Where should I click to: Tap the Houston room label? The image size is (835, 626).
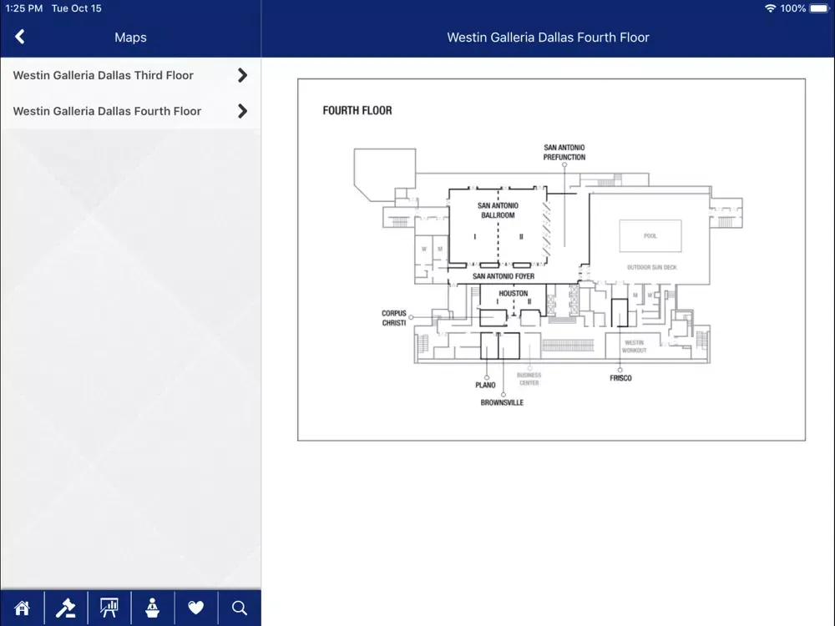point(514,293)
